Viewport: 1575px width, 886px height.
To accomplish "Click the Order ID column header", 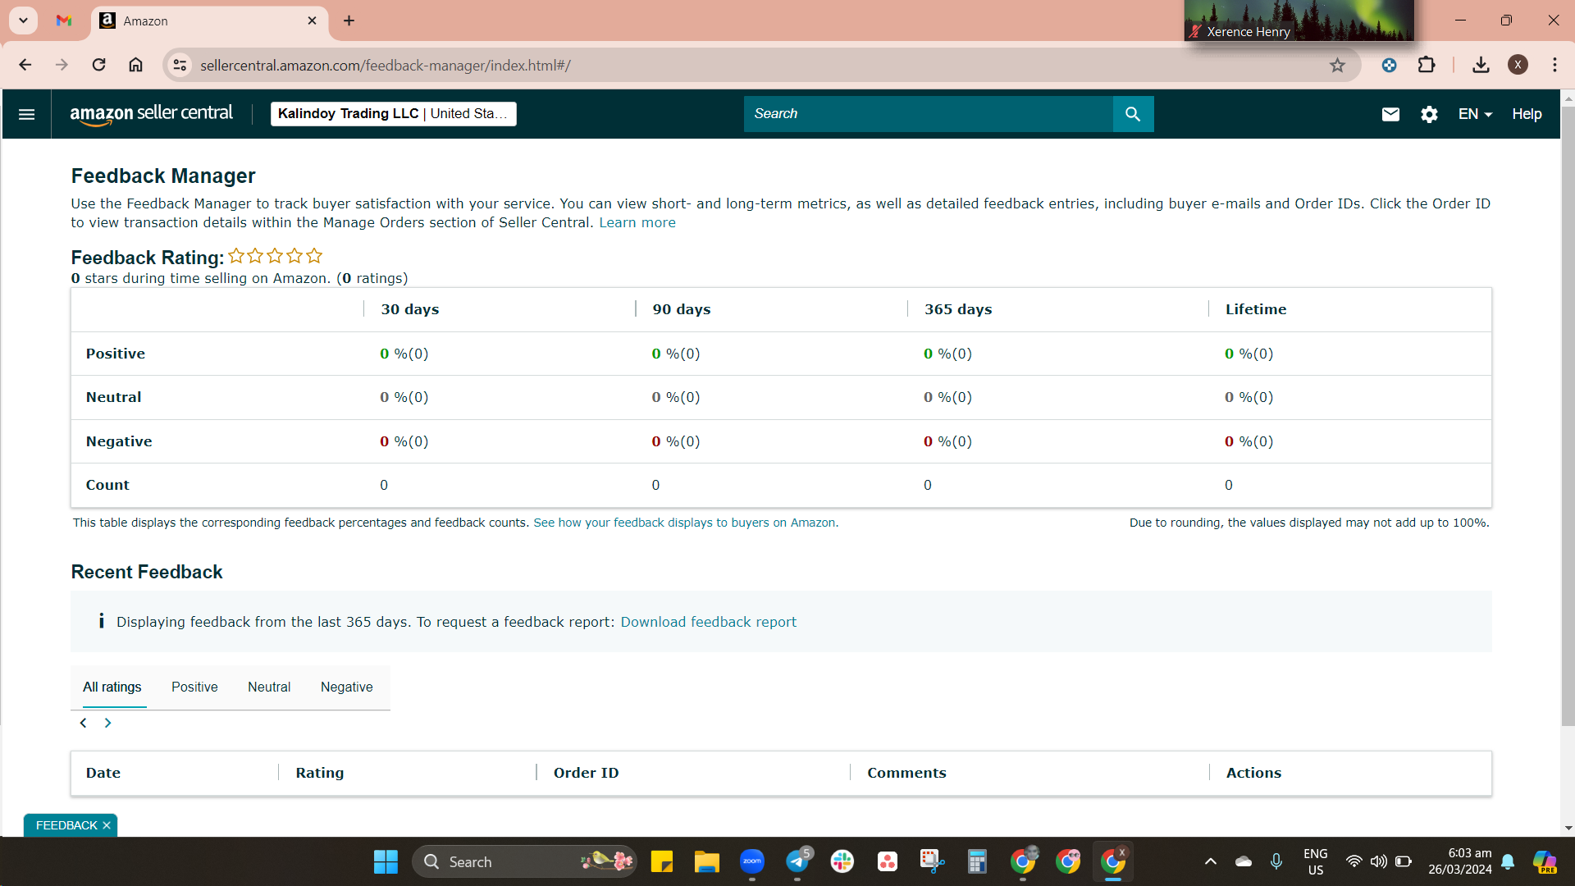I will (x=587, y=773).
